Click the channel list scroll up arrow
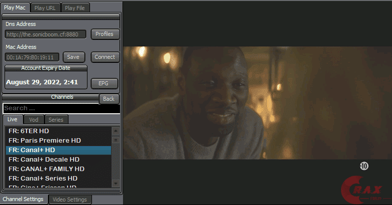 [x=115, y=131]
